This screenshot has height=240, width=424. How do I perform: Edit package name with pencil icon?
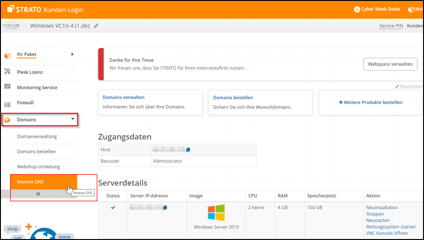pos(96,26)
